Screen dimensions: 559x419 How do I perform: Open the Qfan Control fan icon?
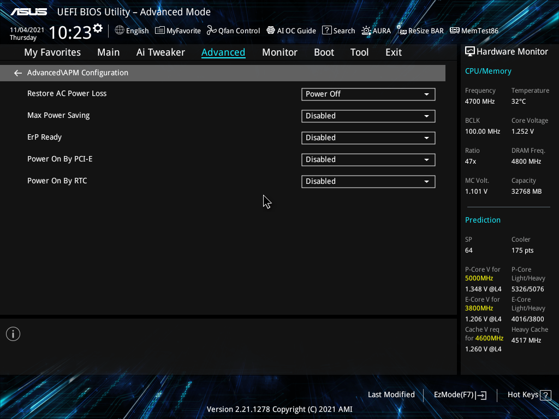tap(212, 31)
